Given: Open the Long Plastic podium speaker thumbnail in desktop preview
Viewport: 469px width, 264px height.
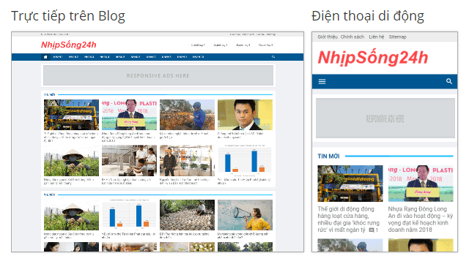Looking at the screenshot, I should (129, 115).
